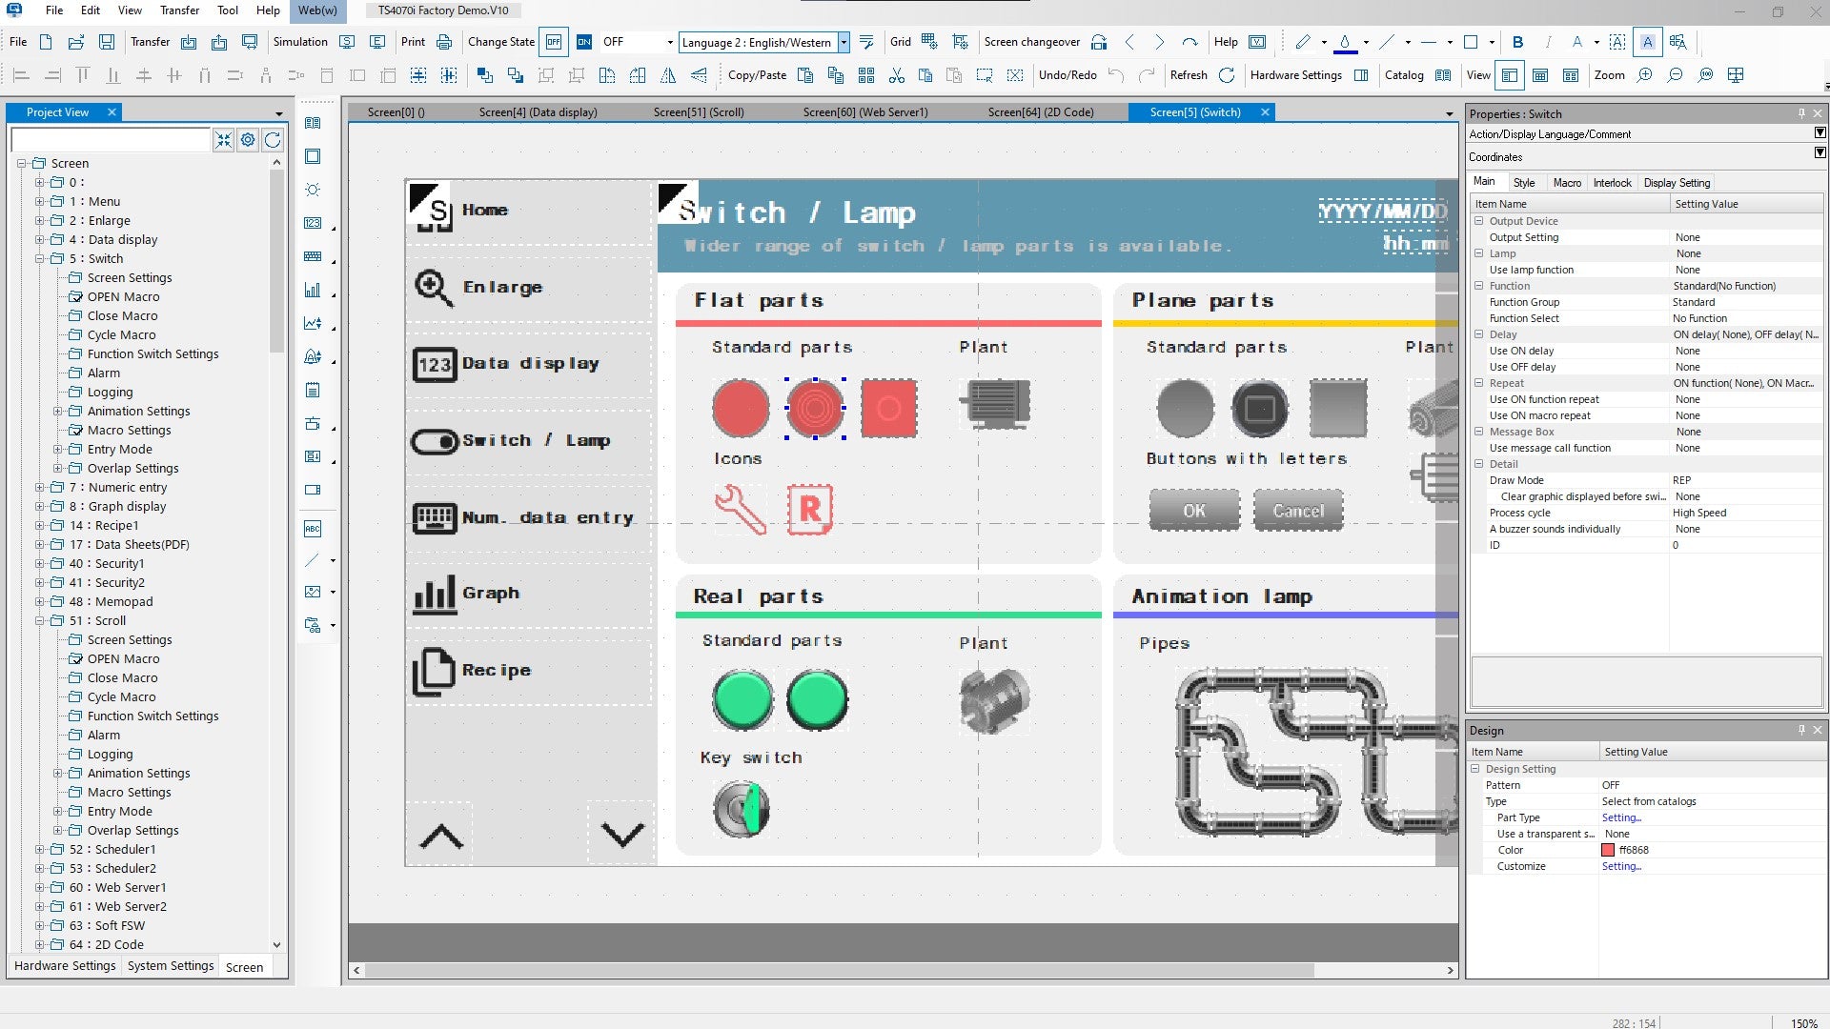1830x1029 pixels.
Task: Click the Refresh circular arrow icon
Action: 1228,75
